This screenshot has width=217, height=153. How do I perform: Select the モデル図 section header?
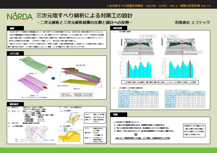(15, 54)
